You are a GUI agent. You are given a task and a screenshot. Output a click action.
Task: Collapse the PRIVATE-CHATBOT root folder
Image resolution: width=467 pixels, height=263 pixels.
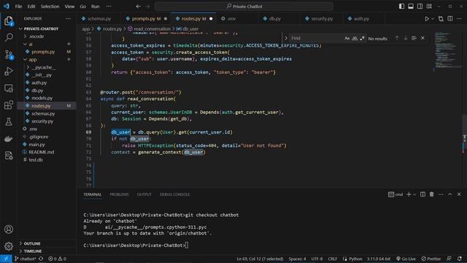click(x=20, y=29)
